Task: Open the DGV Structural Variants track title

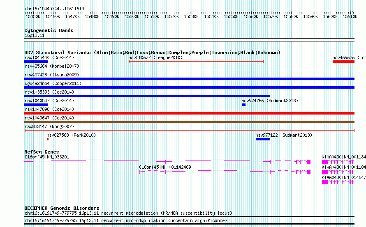Action: pyautogui.click(x=153, y=53)
